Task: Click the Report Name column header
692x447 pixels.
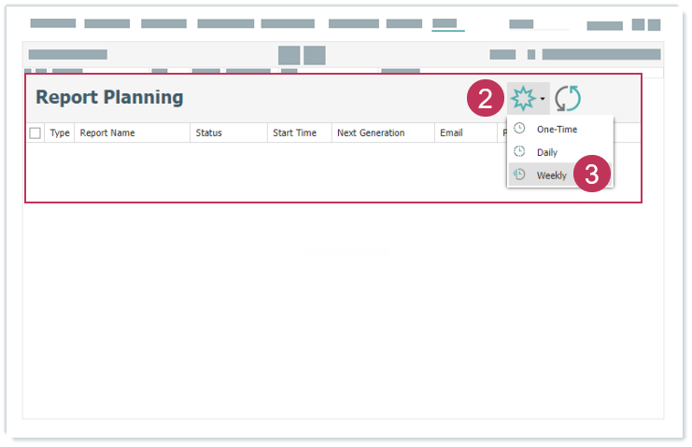Action: 107,133
